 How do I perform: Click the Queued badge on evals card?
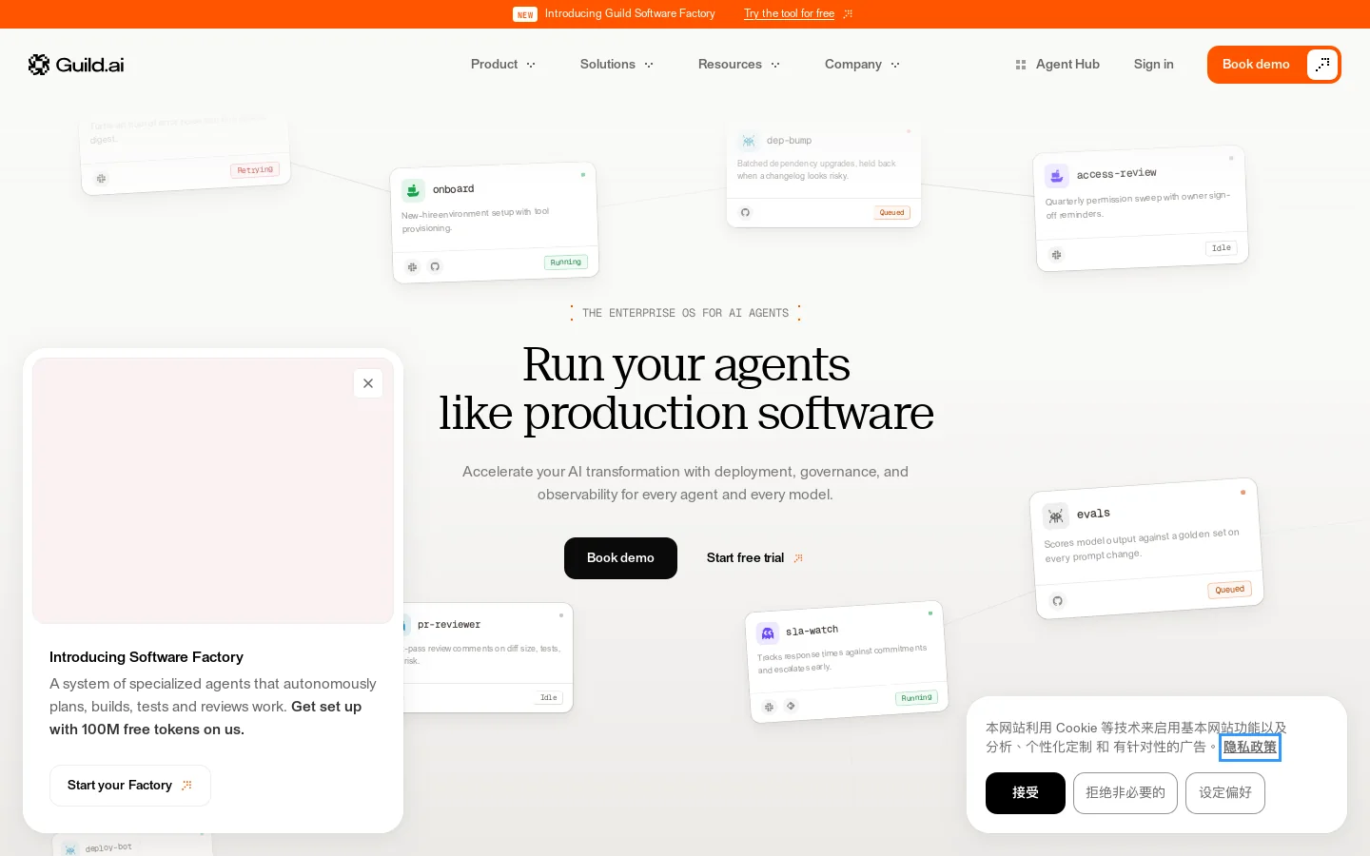[x=1229, y=590]
